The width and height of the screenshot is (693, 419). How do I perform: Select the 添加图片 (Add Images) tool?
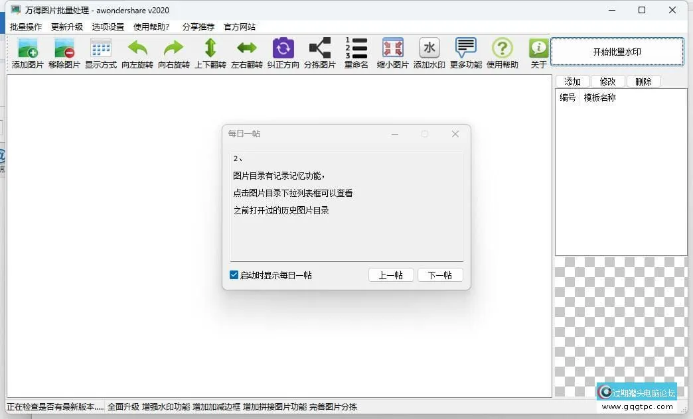click(27, 53)
